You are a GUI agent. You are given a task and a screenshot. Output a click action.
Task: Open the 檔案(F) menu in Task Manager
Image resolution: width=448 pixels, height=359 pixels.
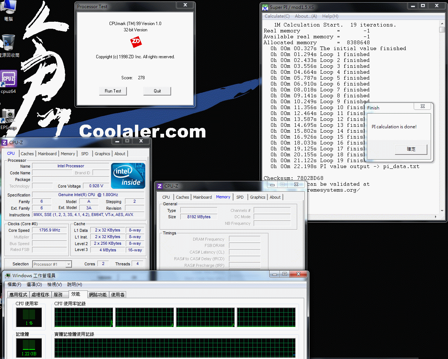(x=14, y=285)
